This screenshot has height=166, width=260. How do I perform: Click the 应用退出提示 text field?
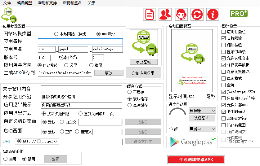pyautogui.click(x=82, y=105)
